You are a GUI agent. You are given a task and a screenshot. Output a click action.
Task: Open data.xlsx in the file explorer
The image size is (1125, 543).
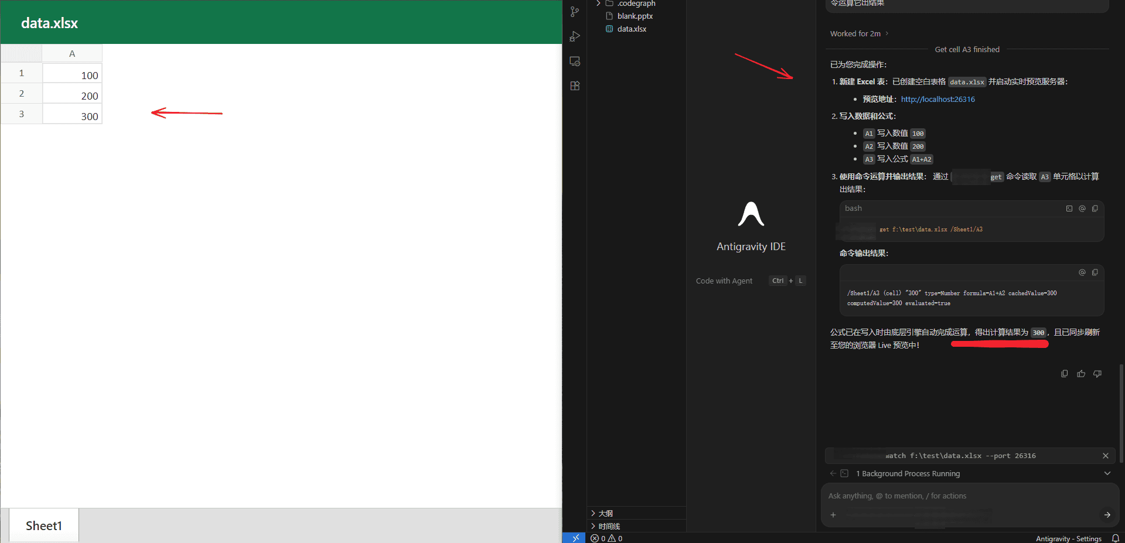(x=632, y=29)
